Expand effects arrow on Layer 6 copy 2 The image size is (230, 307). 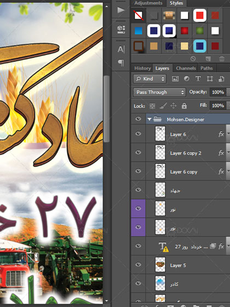228,153
